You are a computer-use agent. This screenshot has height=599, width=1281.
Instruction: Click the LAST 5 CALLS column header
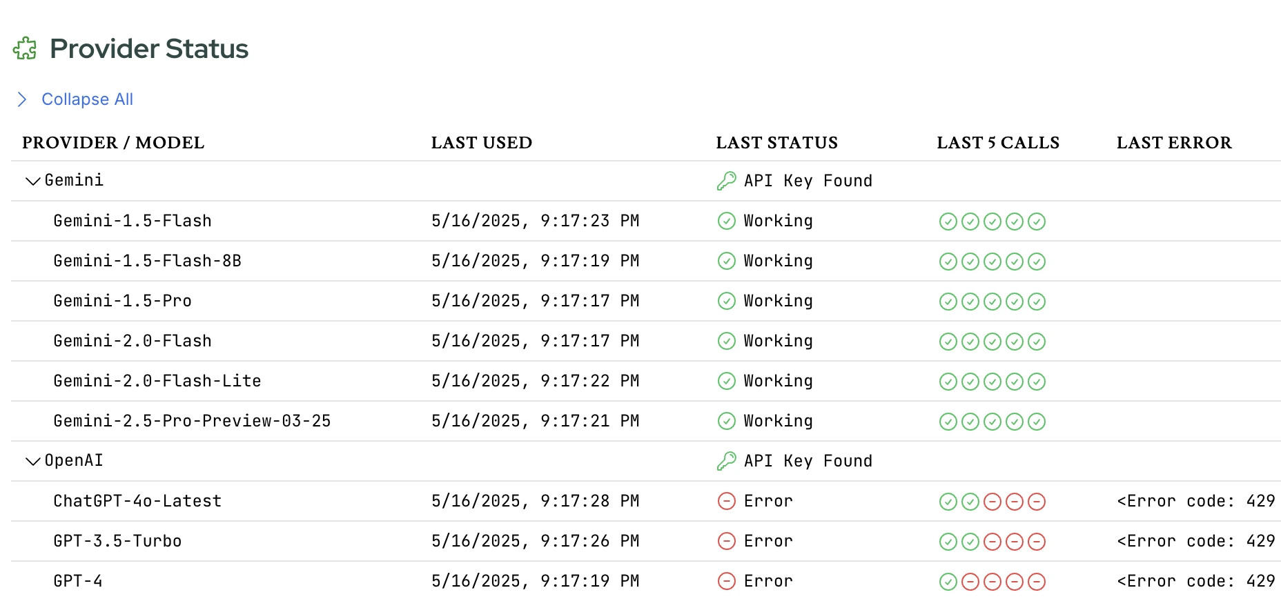point(998,143)
